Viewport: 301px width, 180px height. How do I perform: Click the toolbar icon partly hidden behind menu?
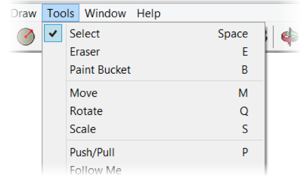(x=267, y=36)
